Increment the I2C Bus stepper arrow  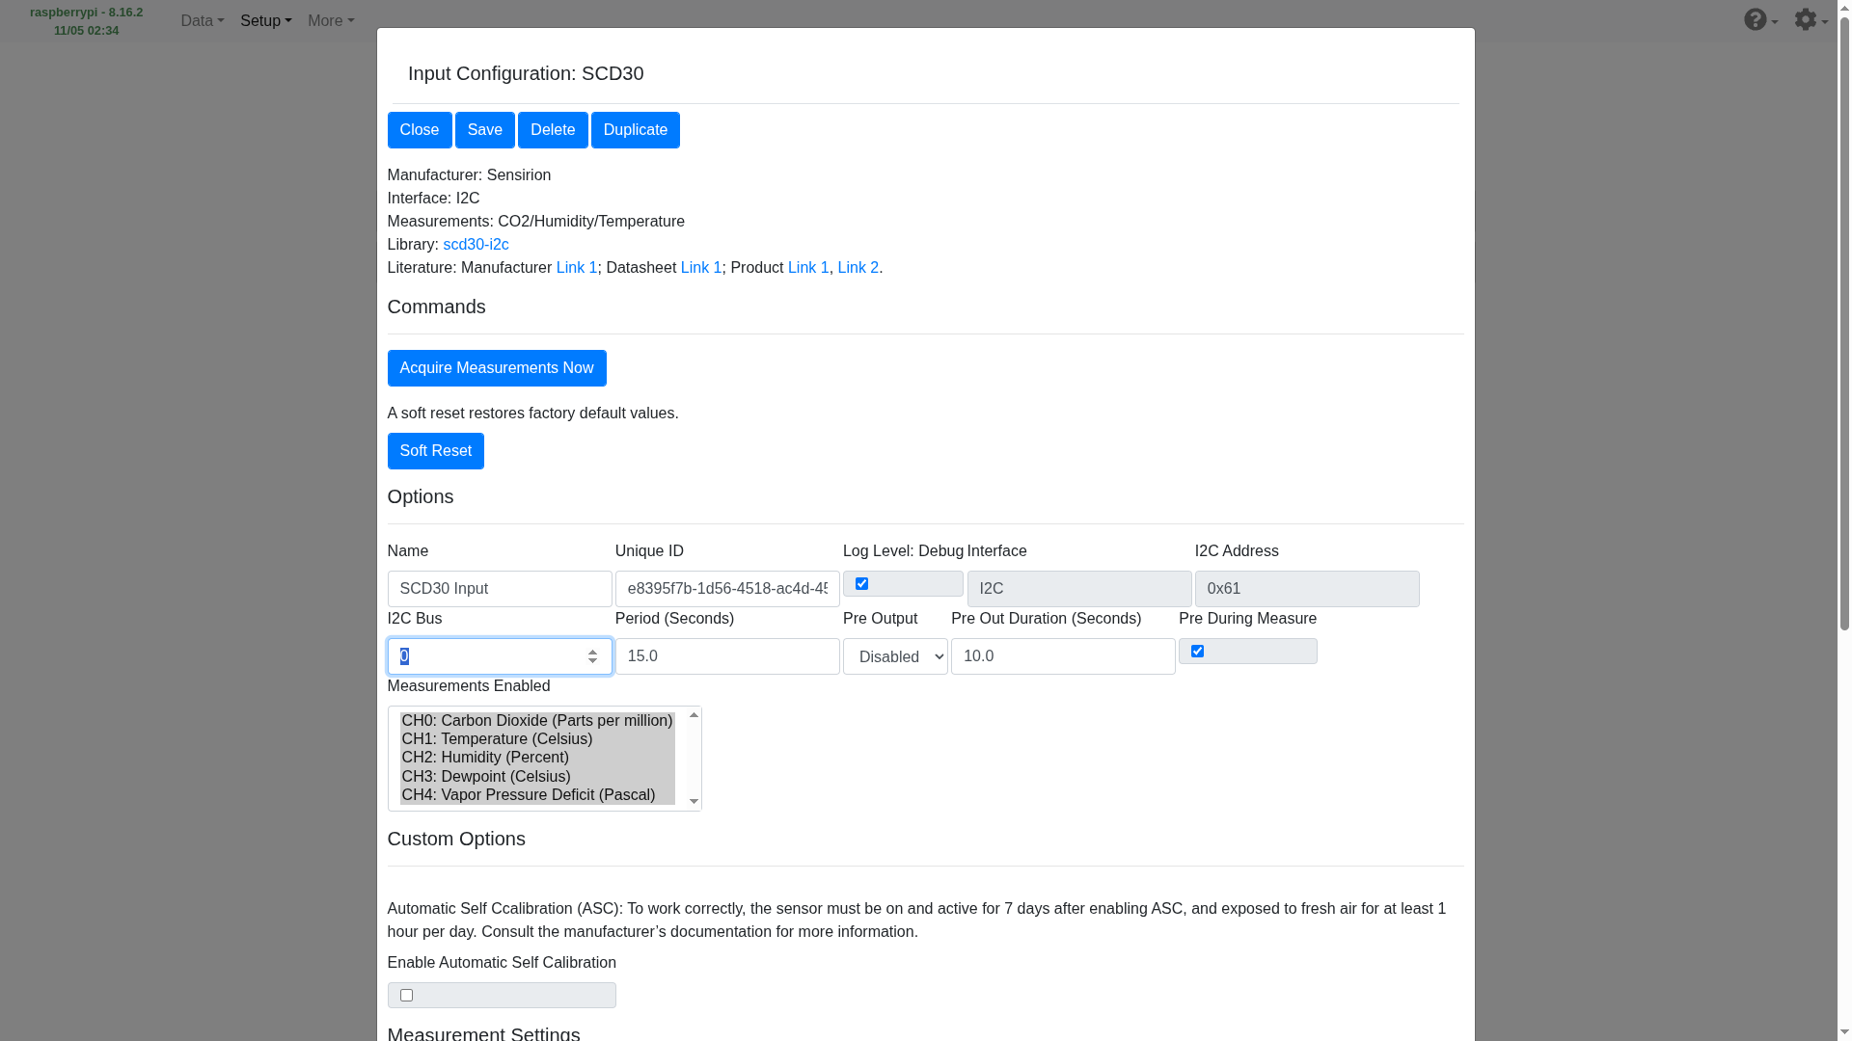(592, 652)
